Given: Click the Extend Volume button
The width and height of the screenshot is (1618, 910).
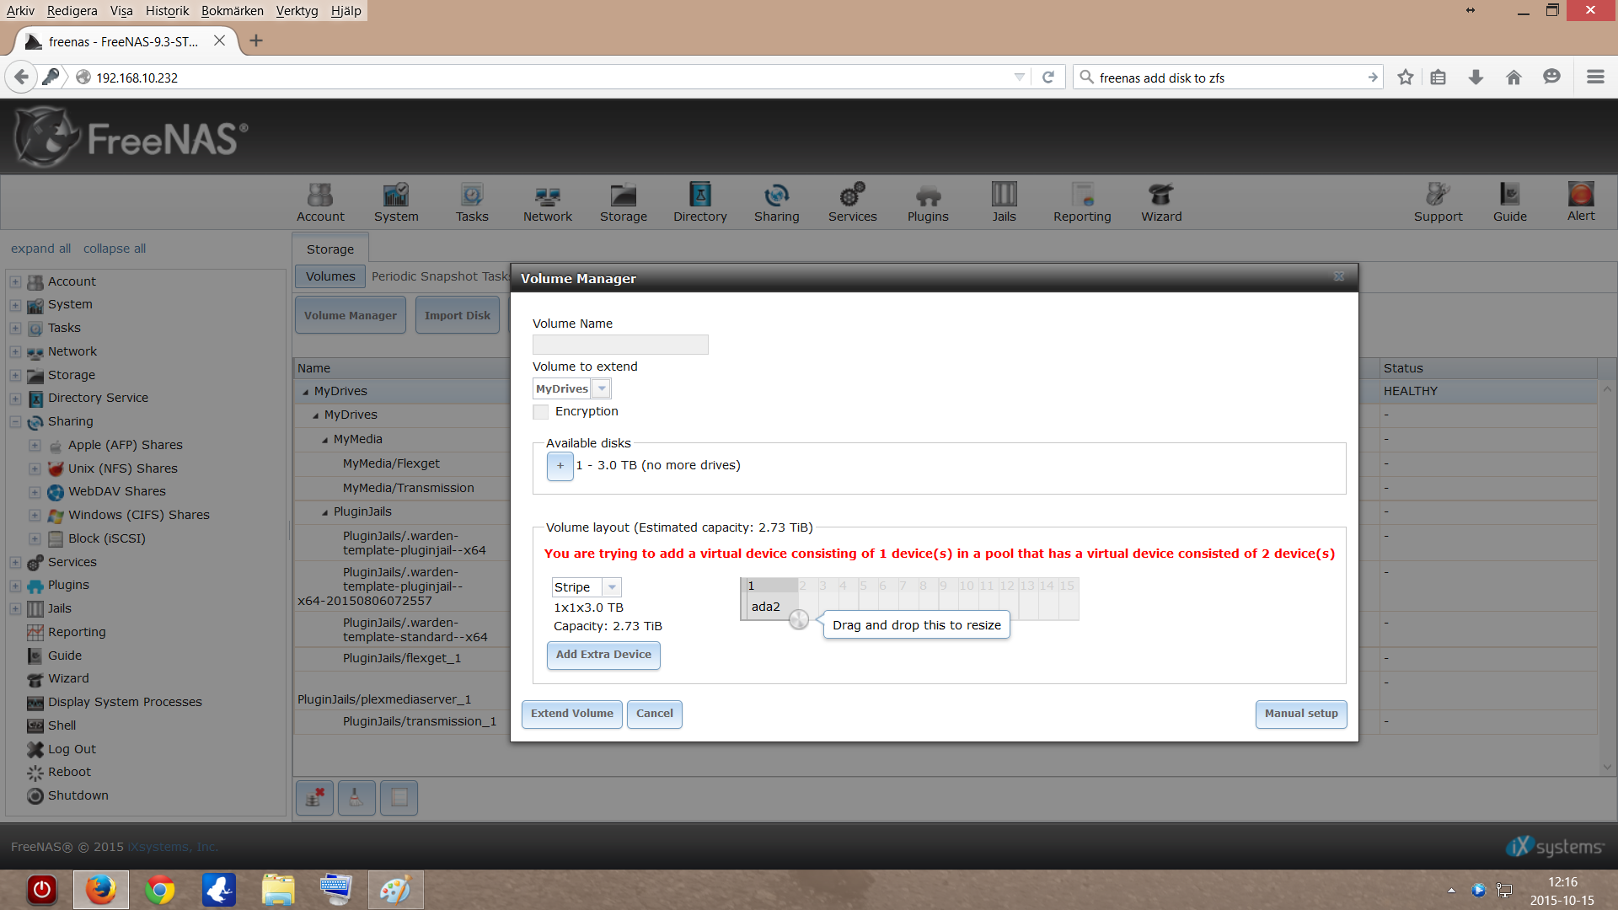Looking at the screenshot, I should [572, 714].
